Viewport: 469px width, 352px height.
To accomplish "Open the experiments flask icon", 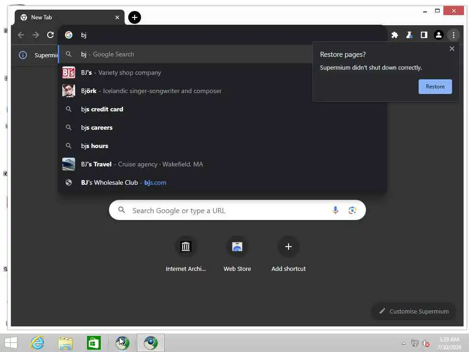I will point(409,35).
